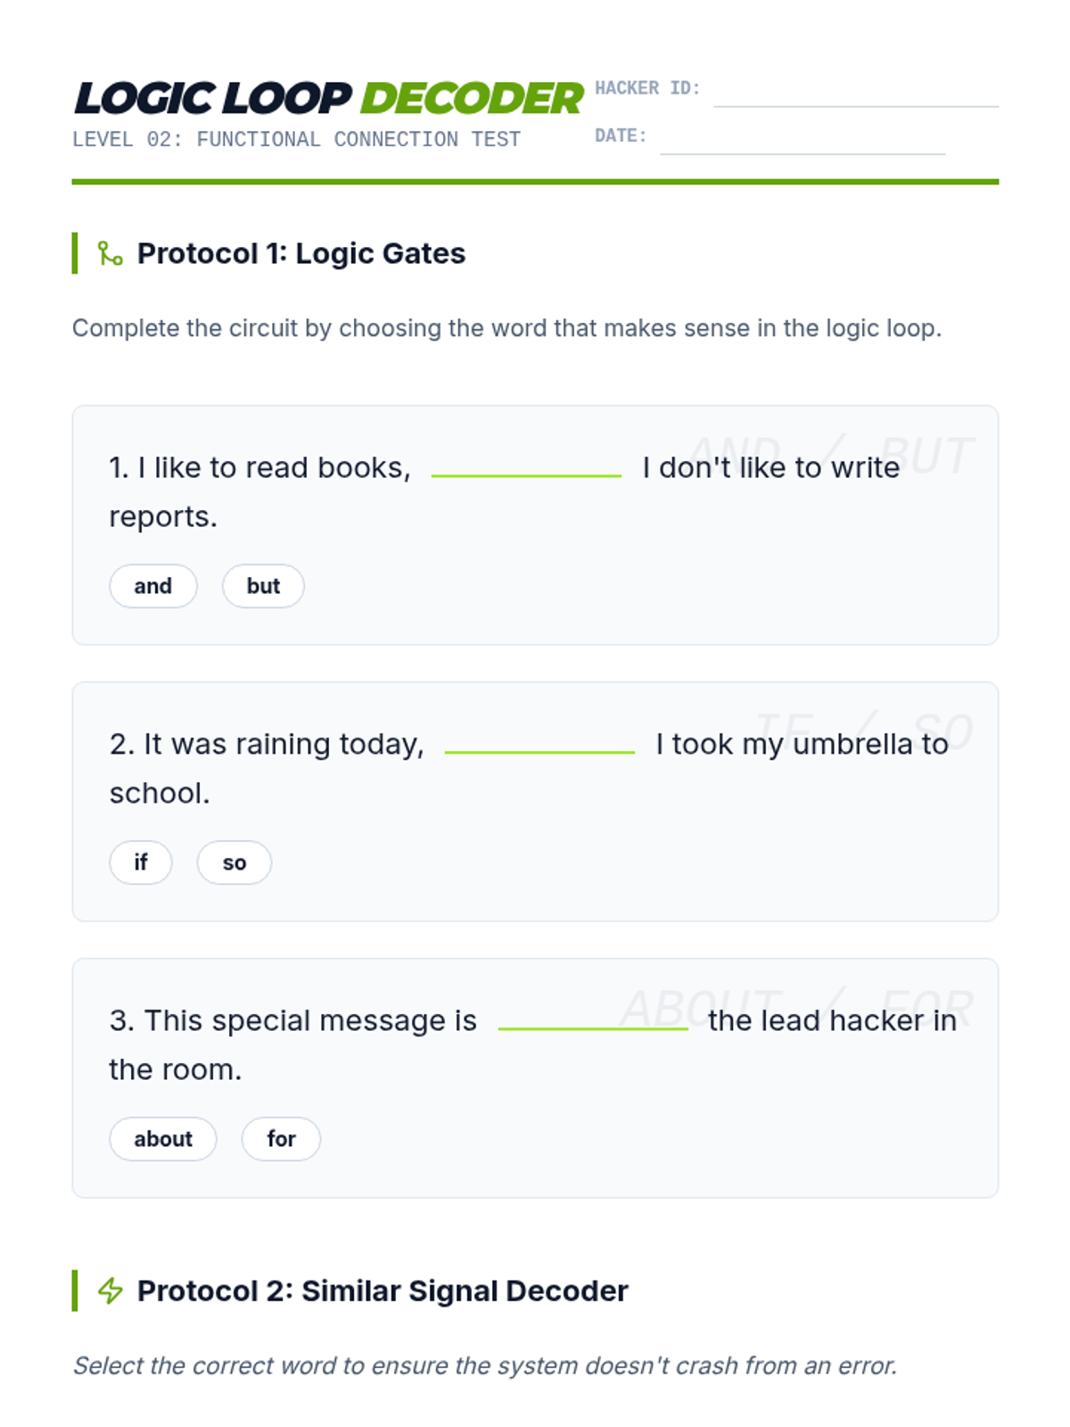Image resolution: width=1070 pixels, height=1427 pixels.
Task: Click the lightning bolt icon beside Protocol 2
Action: (x=110, y=1291)
